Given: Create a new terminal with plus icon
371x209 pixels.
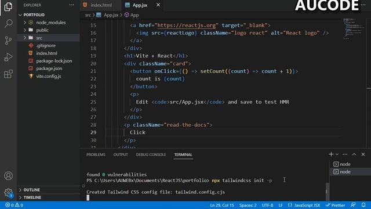Looking at the screenshot, I should [x=331, y=154].
